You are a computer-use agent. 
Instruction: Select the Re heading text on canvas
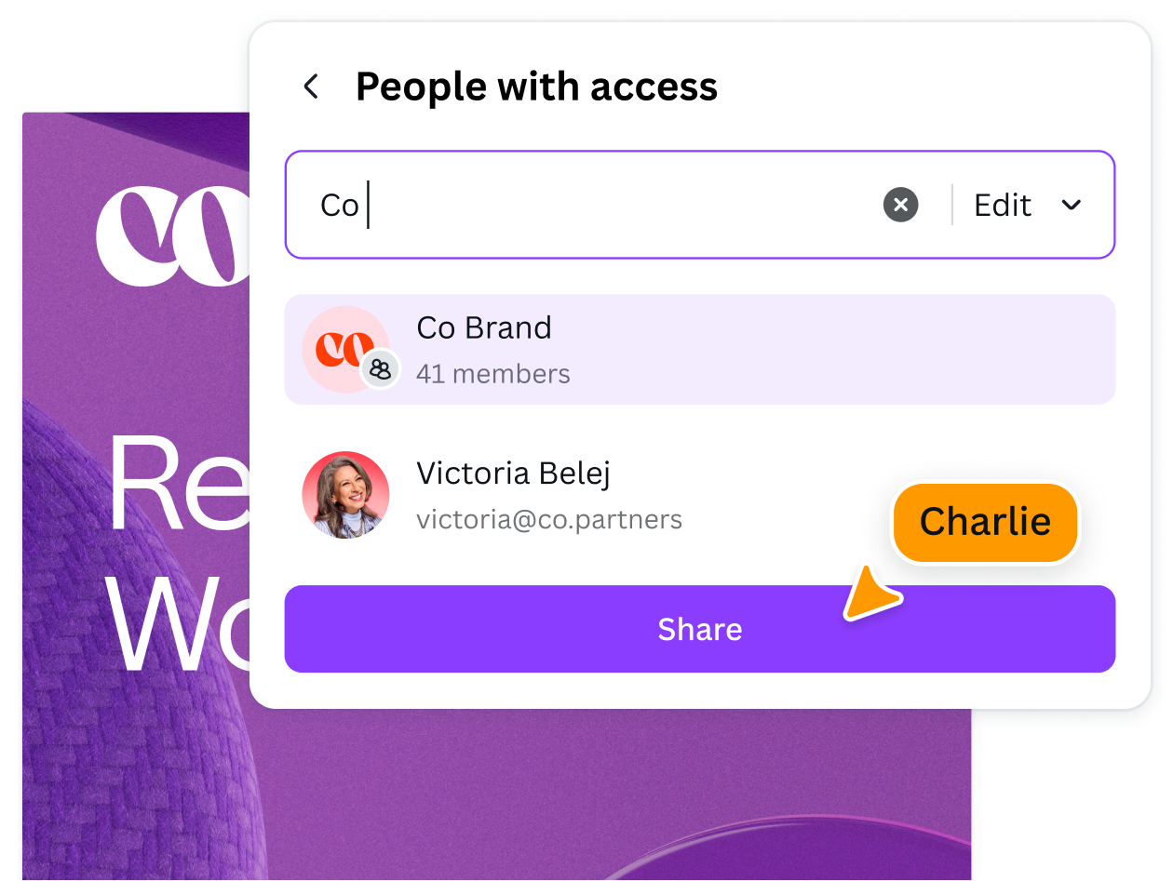point(177,484)
